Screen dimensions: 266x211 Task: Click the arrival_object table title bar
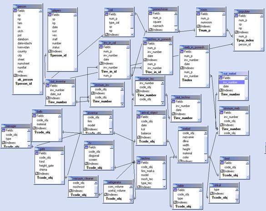coord(151,113)
